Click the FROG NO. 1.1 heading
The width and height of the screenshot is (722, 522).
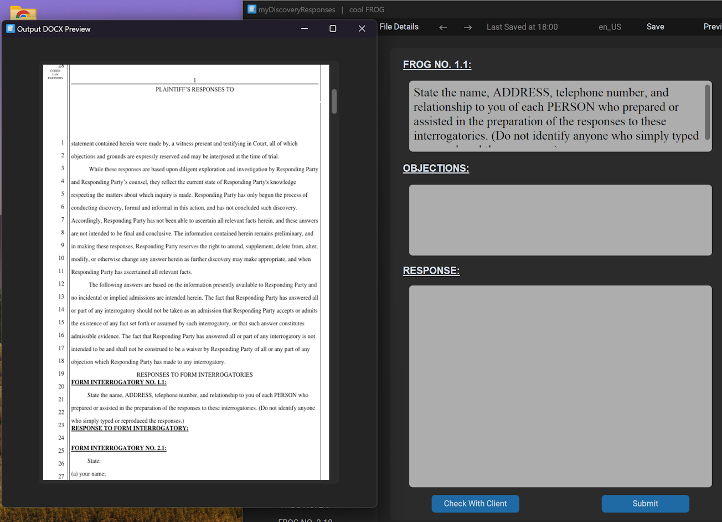point(437,65)
